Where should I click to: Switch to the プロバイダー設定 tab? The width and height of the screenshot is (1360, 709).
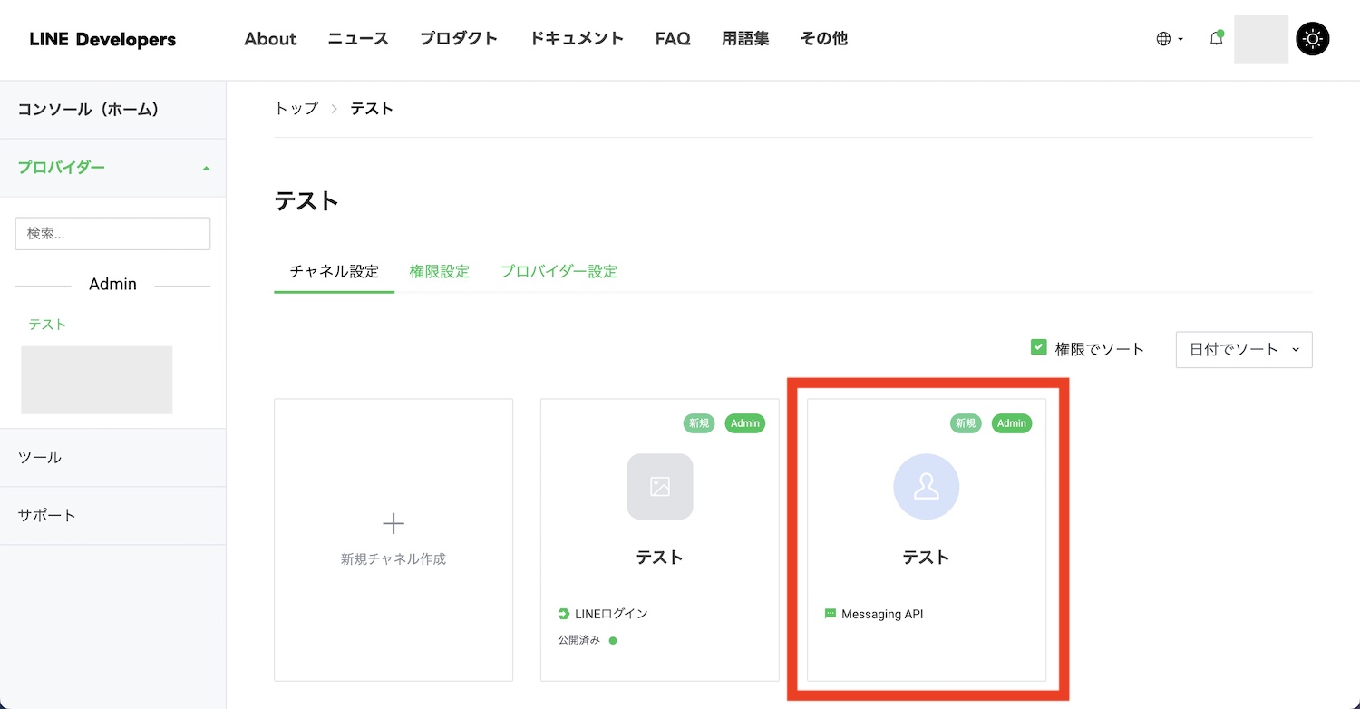(559, 271)
